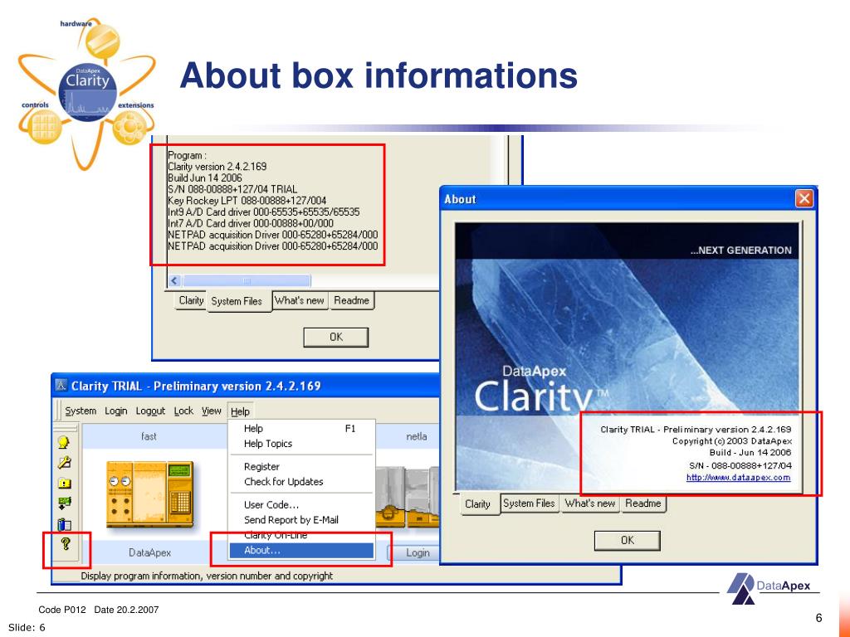The width and height of the screenshot is (850, 637).
Task: Select Clarity tab in back About window
Action: [x=191, y=300]
